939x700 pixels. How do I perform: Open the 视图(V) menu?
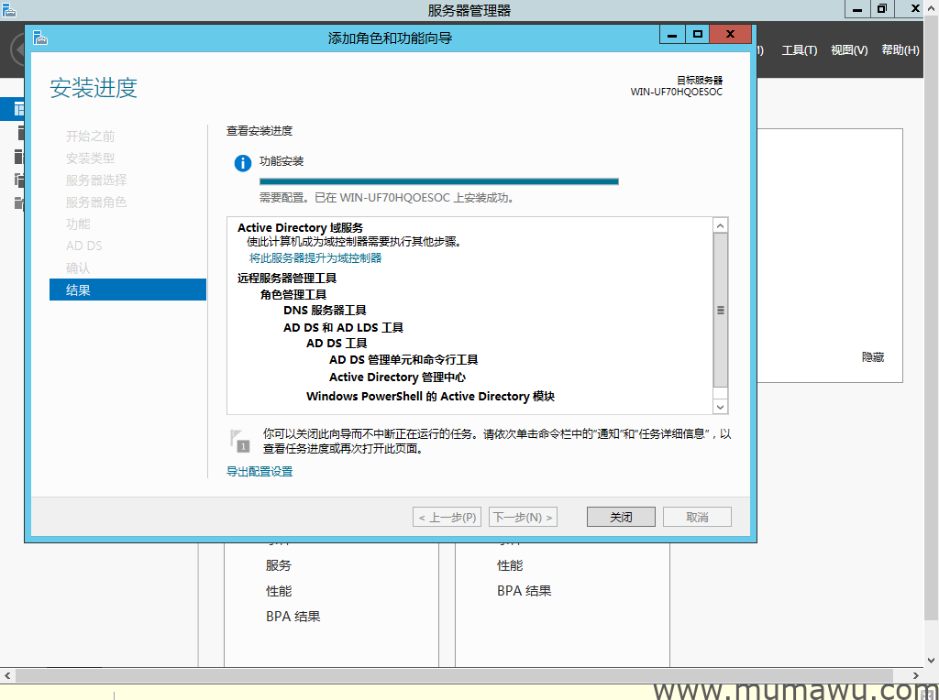point(848,50)
